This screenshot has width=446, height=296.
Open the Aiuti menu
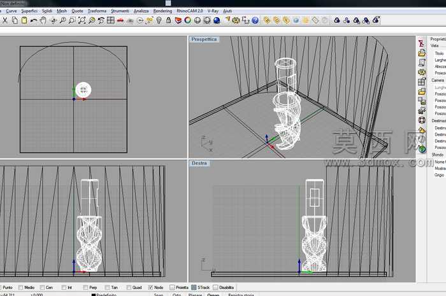pyautogui.click(x=227, y=11)
